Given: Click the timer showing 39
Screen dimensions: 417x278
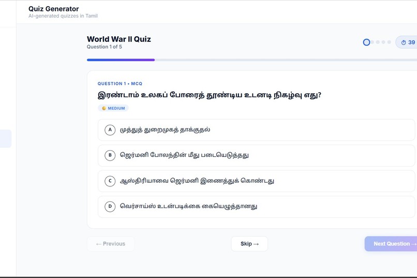Looking at the screenshot, I should click(406, 42).
